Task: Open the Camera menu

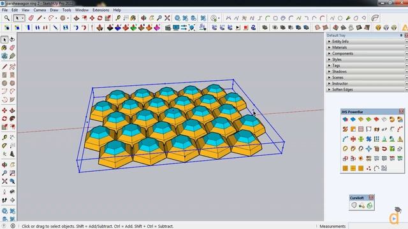Action: coord(40,10)
